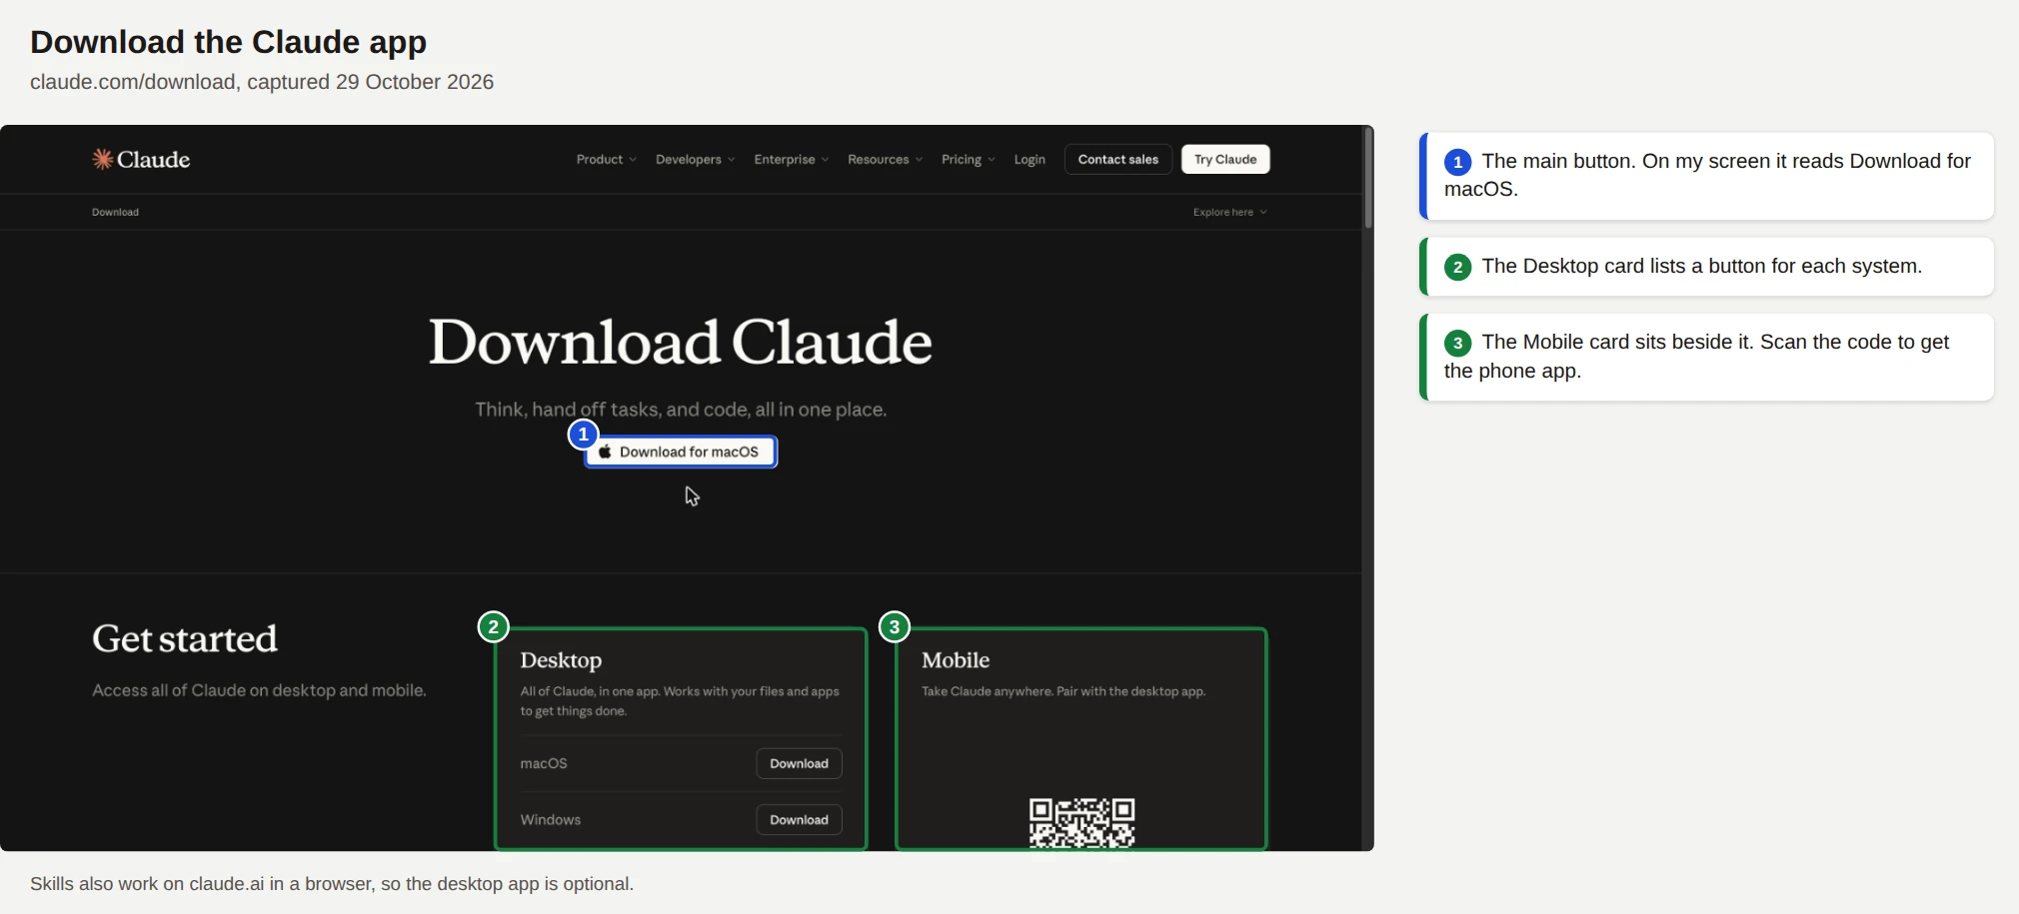Open the Product dropdown menu
2019x914 pixels.
[606, 160]
